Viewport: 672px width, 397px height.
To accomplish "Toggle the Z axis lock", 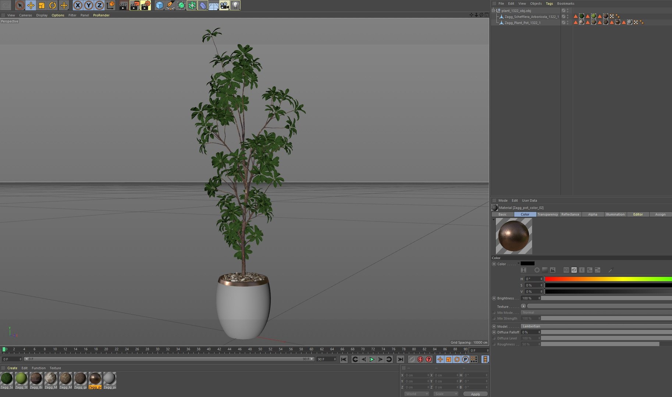I will click(x=99, y=6).
